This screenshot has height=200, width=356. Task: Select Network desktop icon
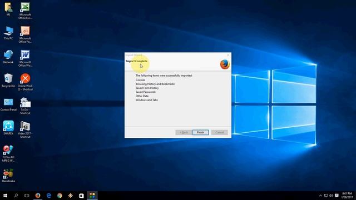pyautogui.click(x=8, y=57)
